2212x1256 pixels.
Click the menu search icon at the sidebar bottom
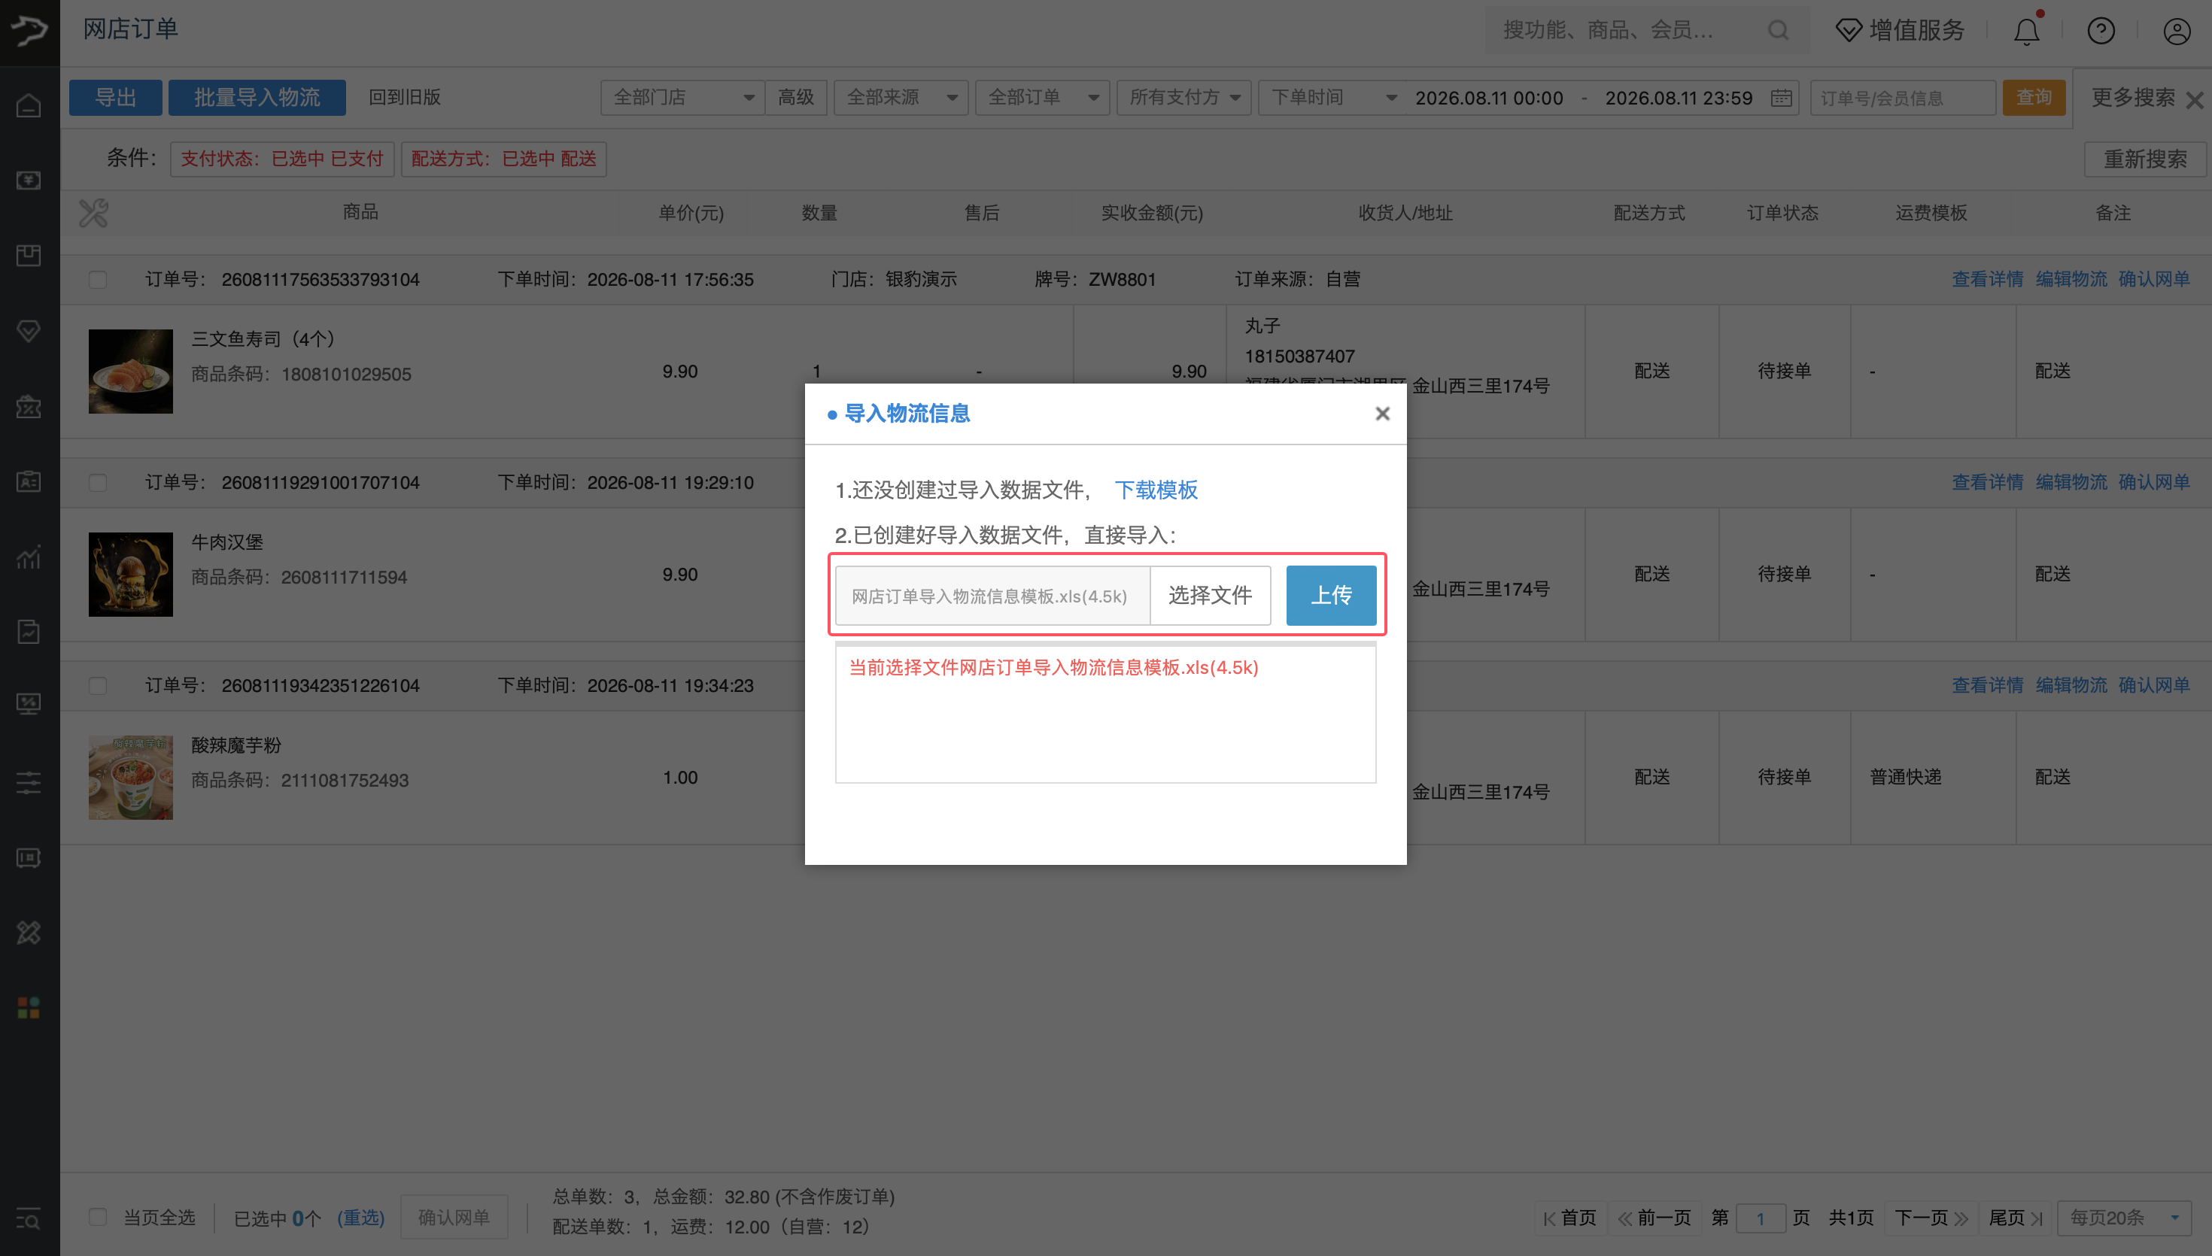(x=29, y=1219)
